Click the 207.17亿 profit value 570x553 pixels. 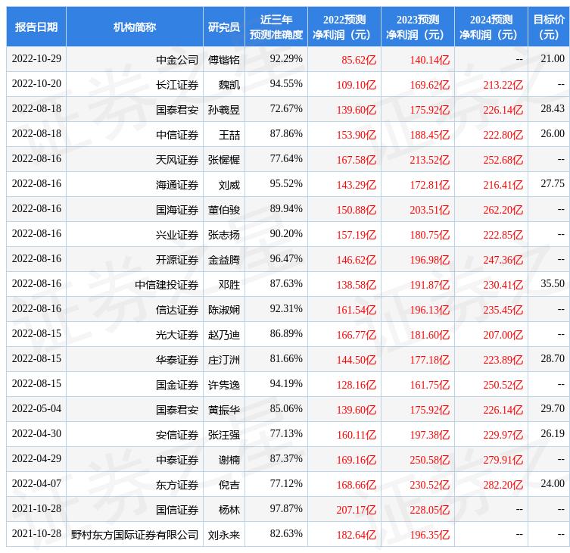(357, 510)
